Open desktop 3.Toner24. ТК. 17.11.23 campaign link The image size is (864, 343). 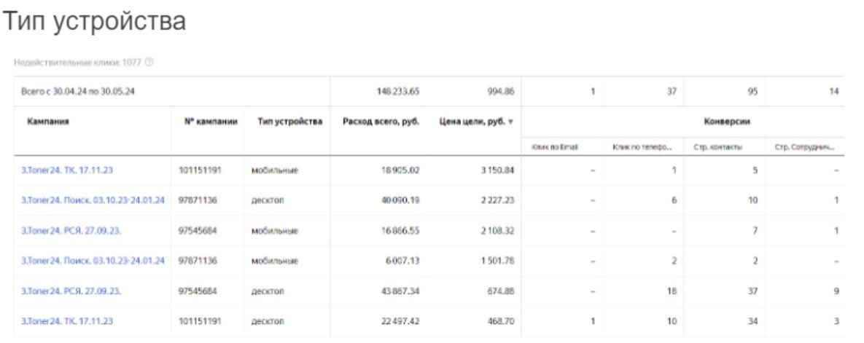[x=67, y=320]
